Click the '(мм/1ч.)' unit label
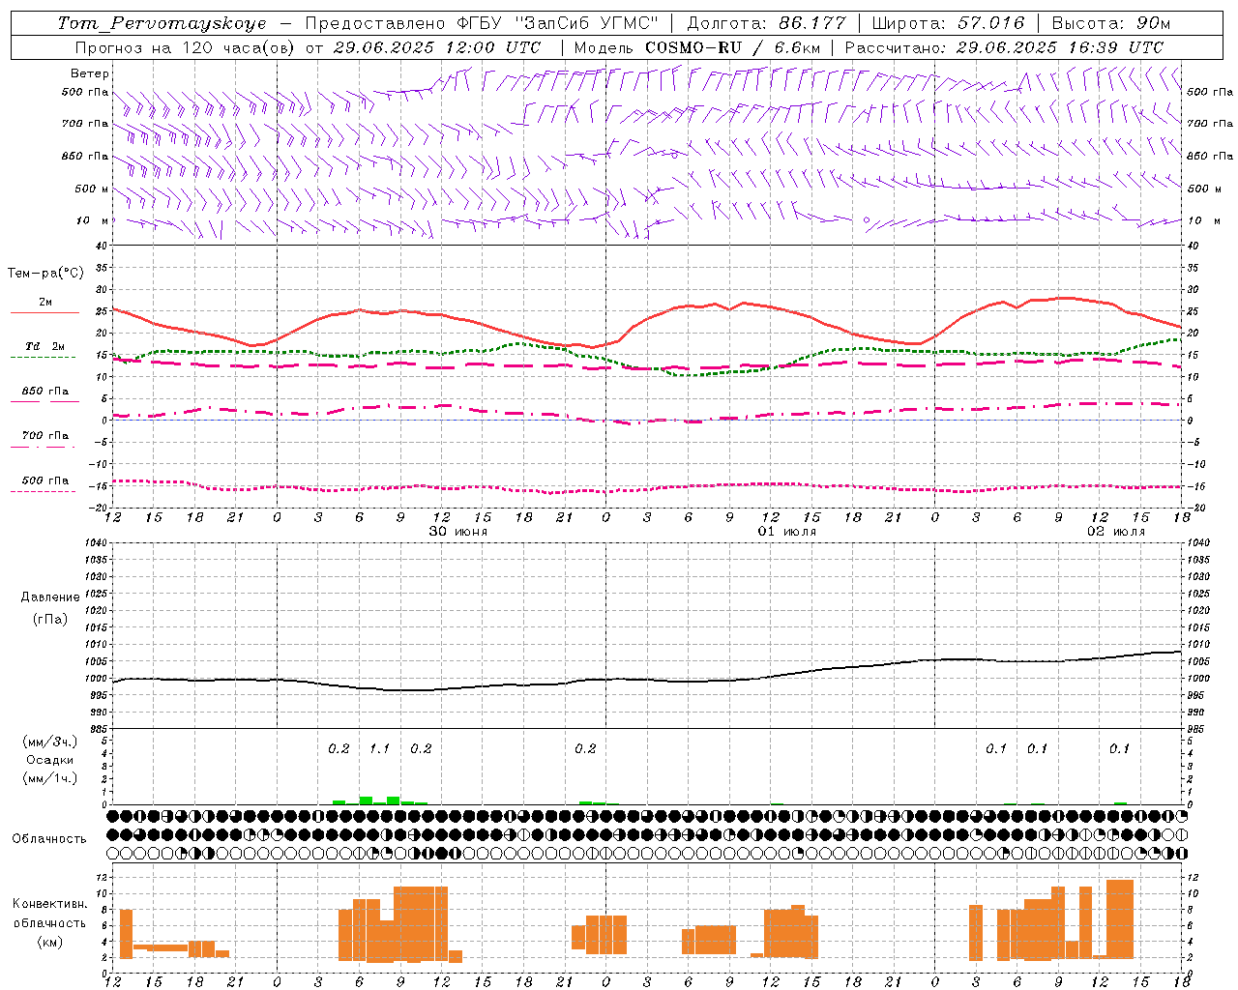 [49, 778]
